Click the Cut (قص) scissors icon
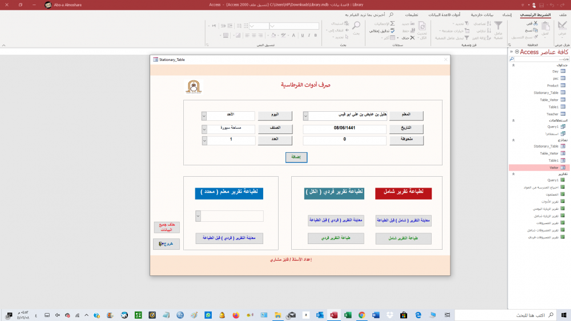 [x=536, y=23]
